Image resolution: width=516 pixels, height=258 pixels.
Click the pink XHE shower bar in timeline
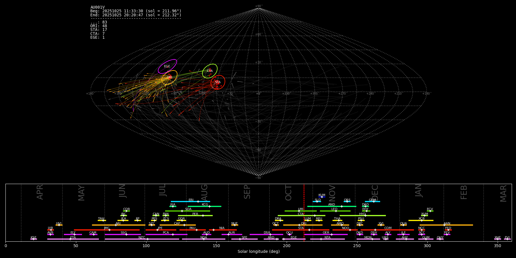point(498,239)
